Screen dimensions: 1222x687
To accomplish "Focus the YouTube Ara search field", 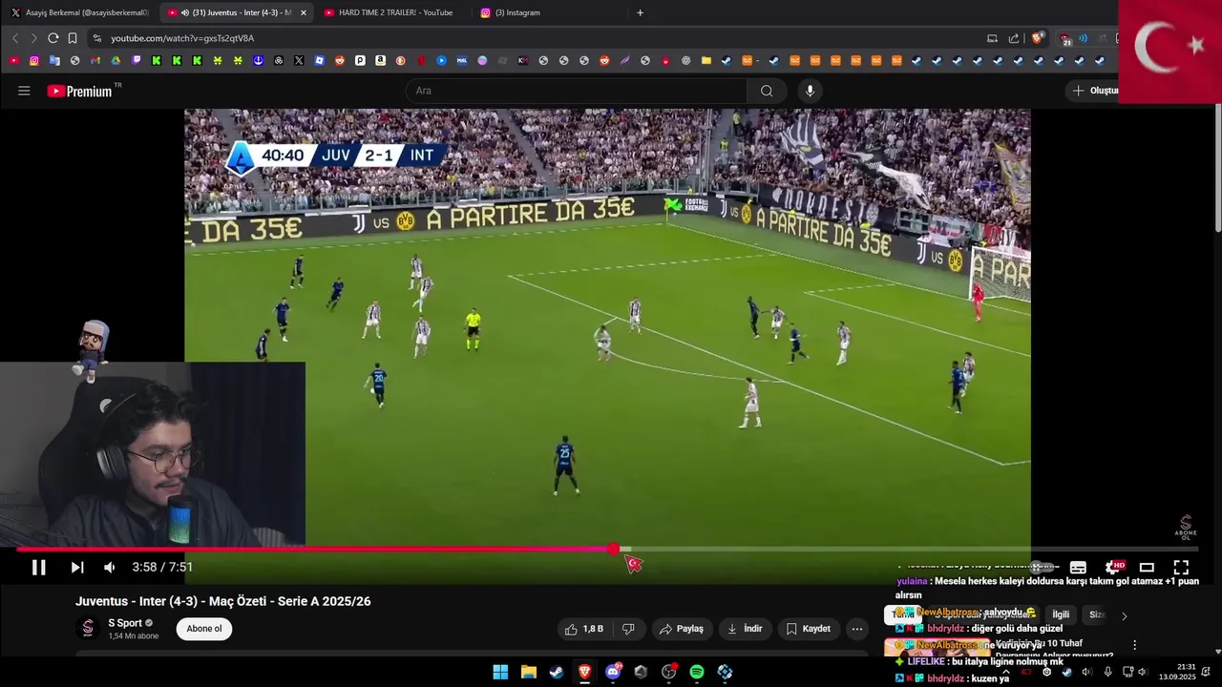I will (577, 91).
